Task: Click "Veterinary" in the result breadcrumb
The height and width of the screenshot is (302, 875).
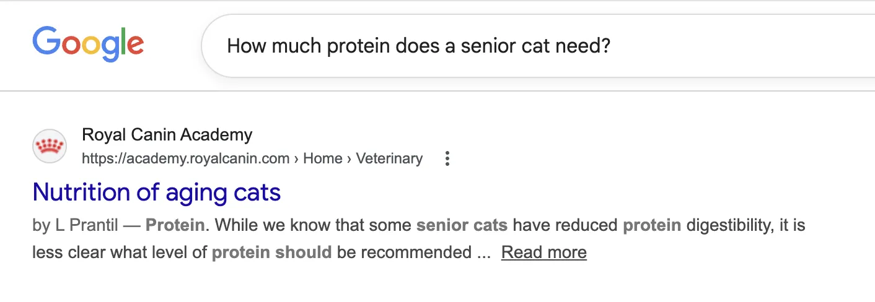Action: point(389,159)
